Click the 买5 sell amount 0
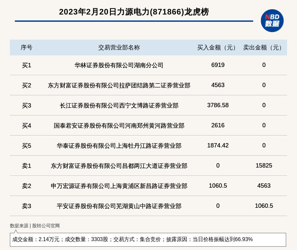The image size is (297, 250). tap(264, 145)
